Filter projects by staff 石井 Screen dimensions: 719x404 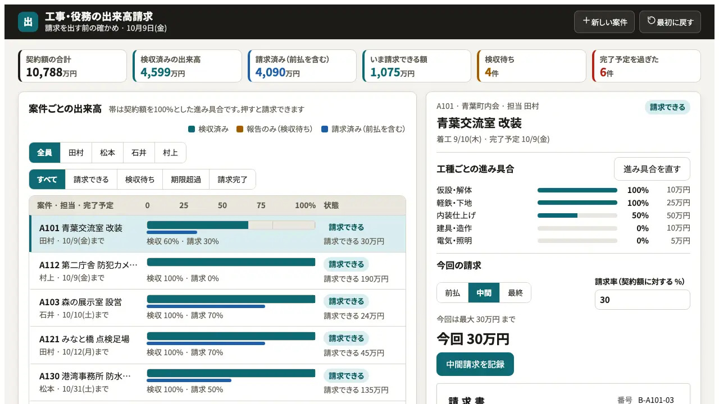click(139, 153)
